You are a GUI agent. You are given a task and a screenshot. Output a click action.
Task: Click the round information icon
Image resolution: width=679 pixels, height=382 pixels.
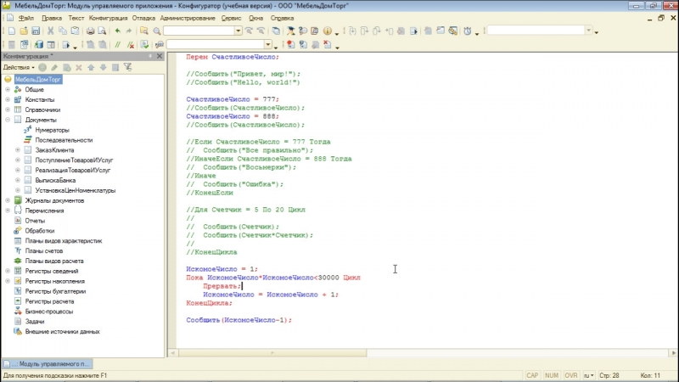pos(328,31)
